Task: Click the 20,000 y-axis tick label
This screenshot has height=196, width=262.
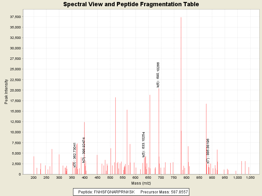Action: 15,90
